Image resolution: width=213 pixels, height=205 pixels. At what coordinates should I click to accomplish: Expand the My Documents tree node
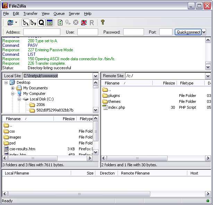(12, 88)
